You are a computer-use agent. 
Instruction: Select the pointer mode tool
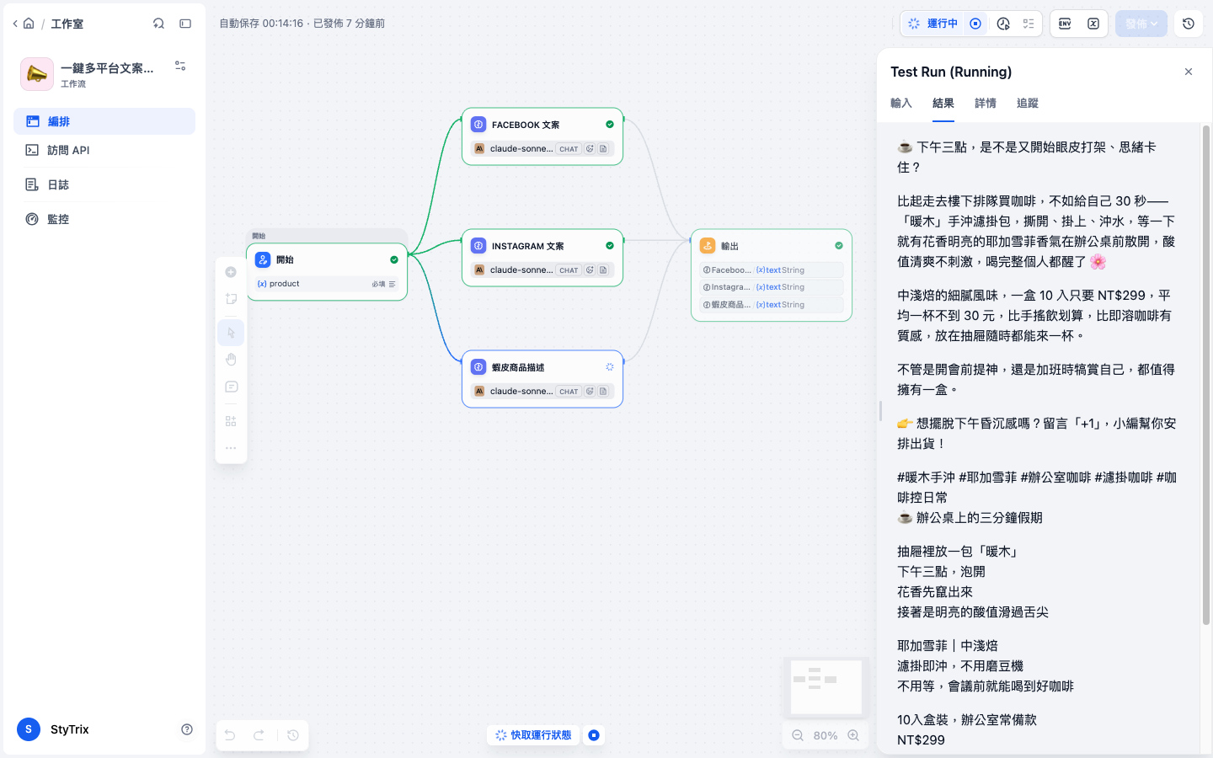[x=231, y=333]
